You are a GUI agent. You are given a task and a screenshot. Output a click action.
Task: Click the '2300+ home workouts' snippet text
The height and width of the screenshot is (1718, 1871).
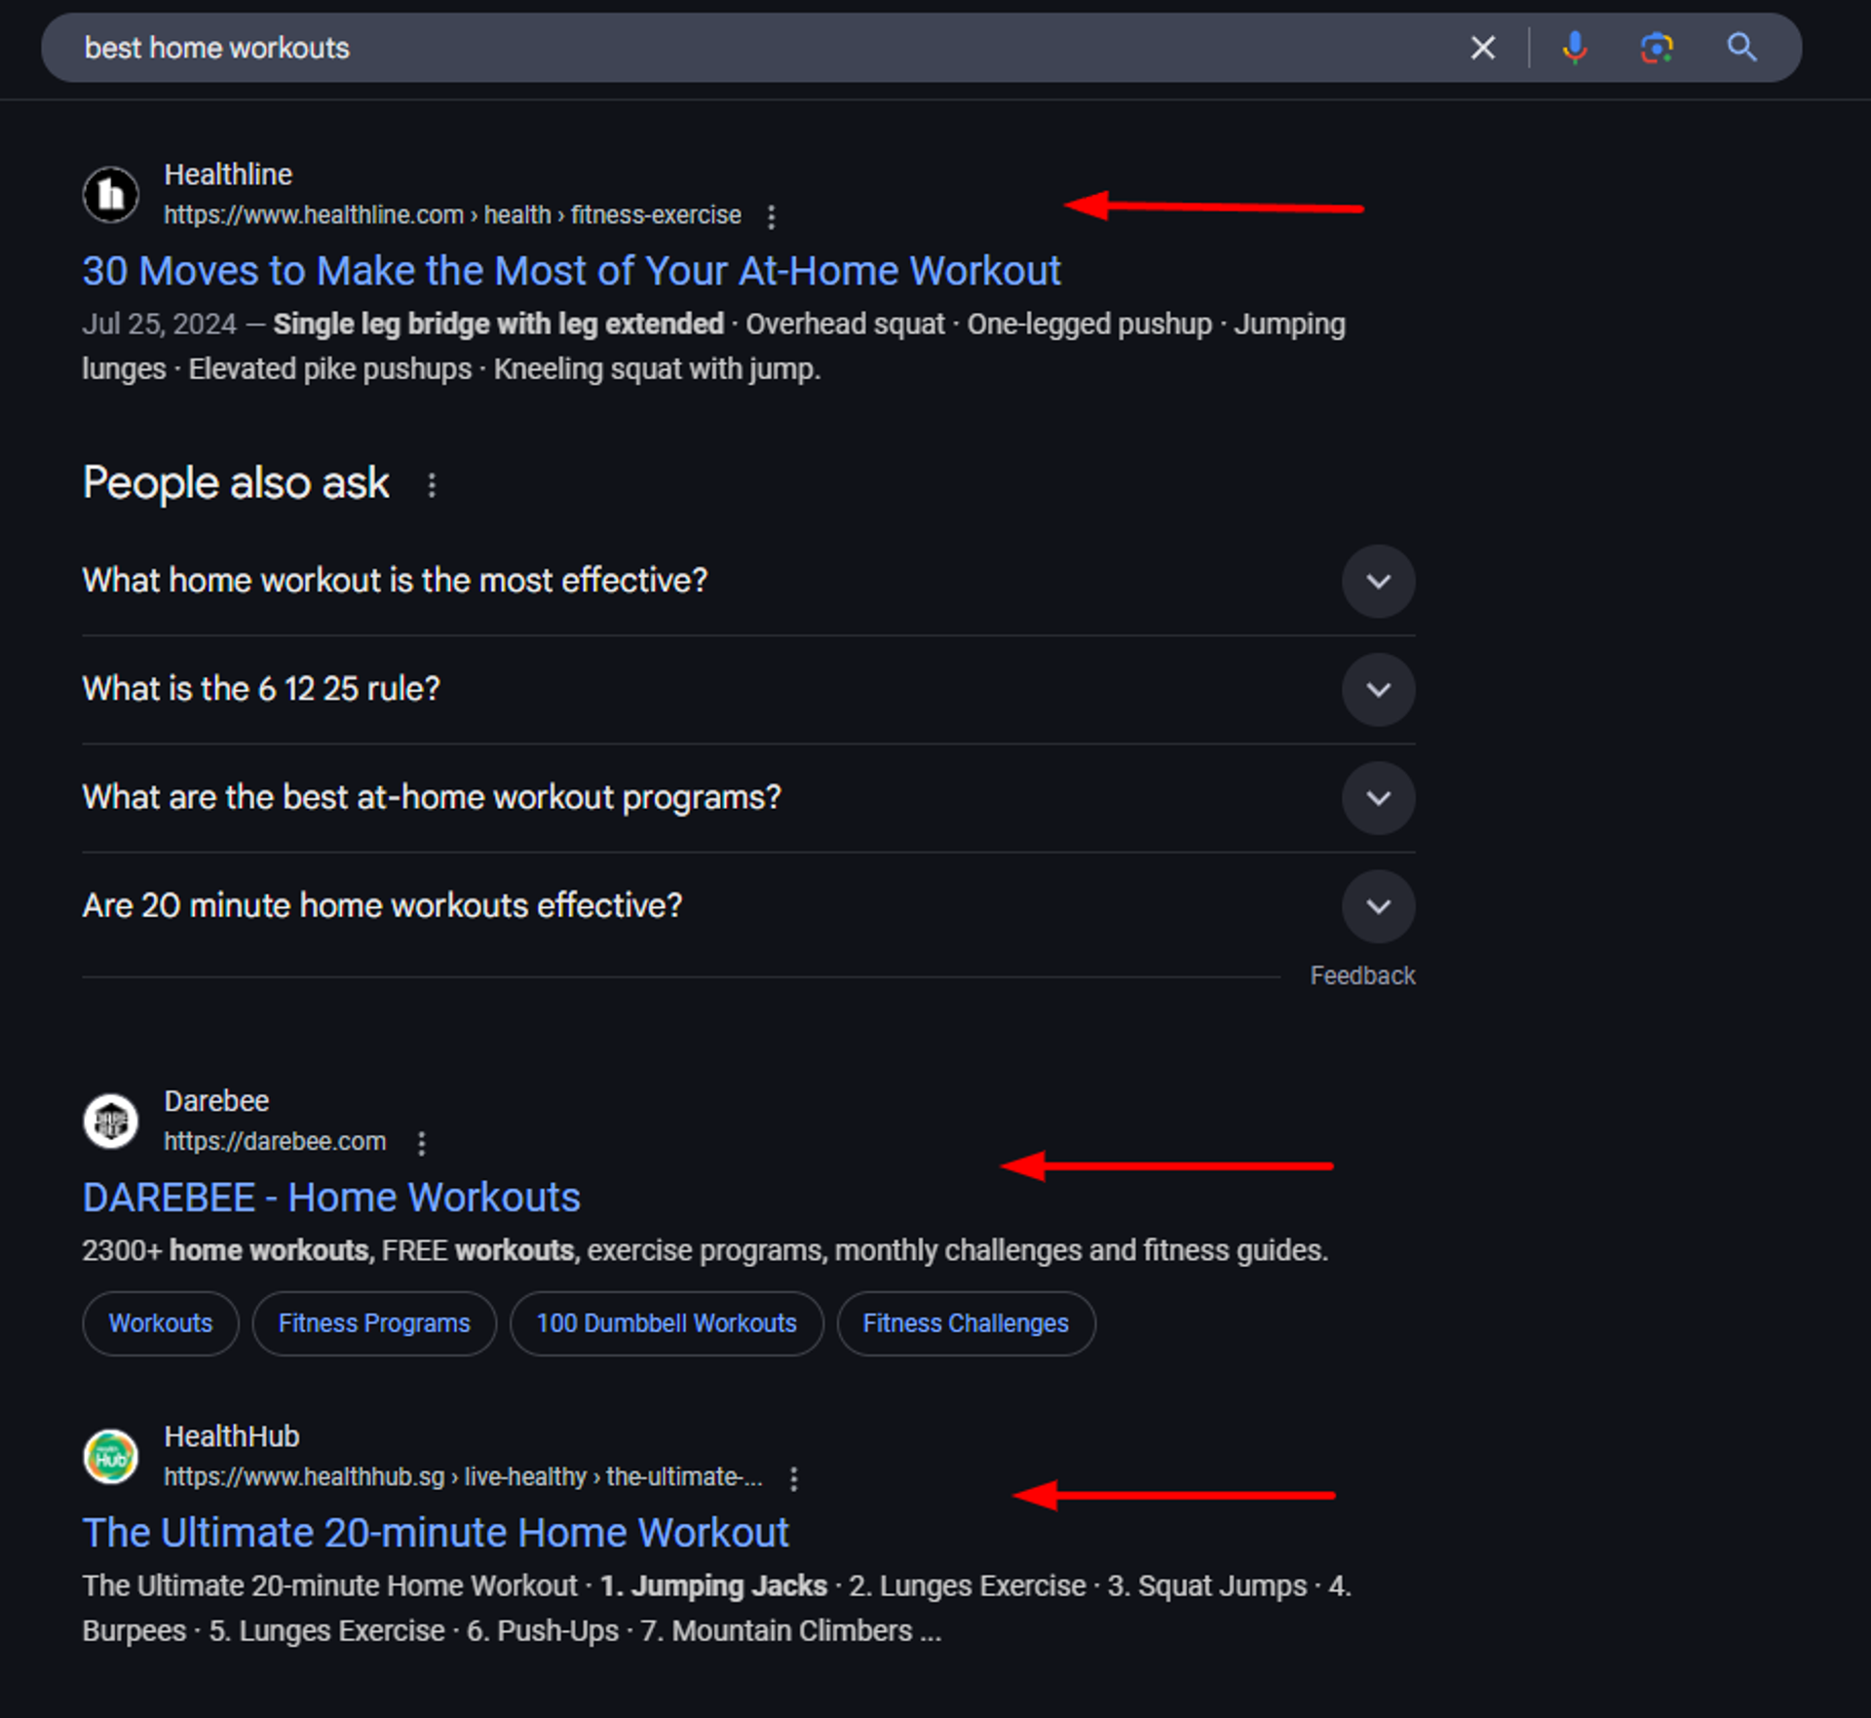point(226,1250)
